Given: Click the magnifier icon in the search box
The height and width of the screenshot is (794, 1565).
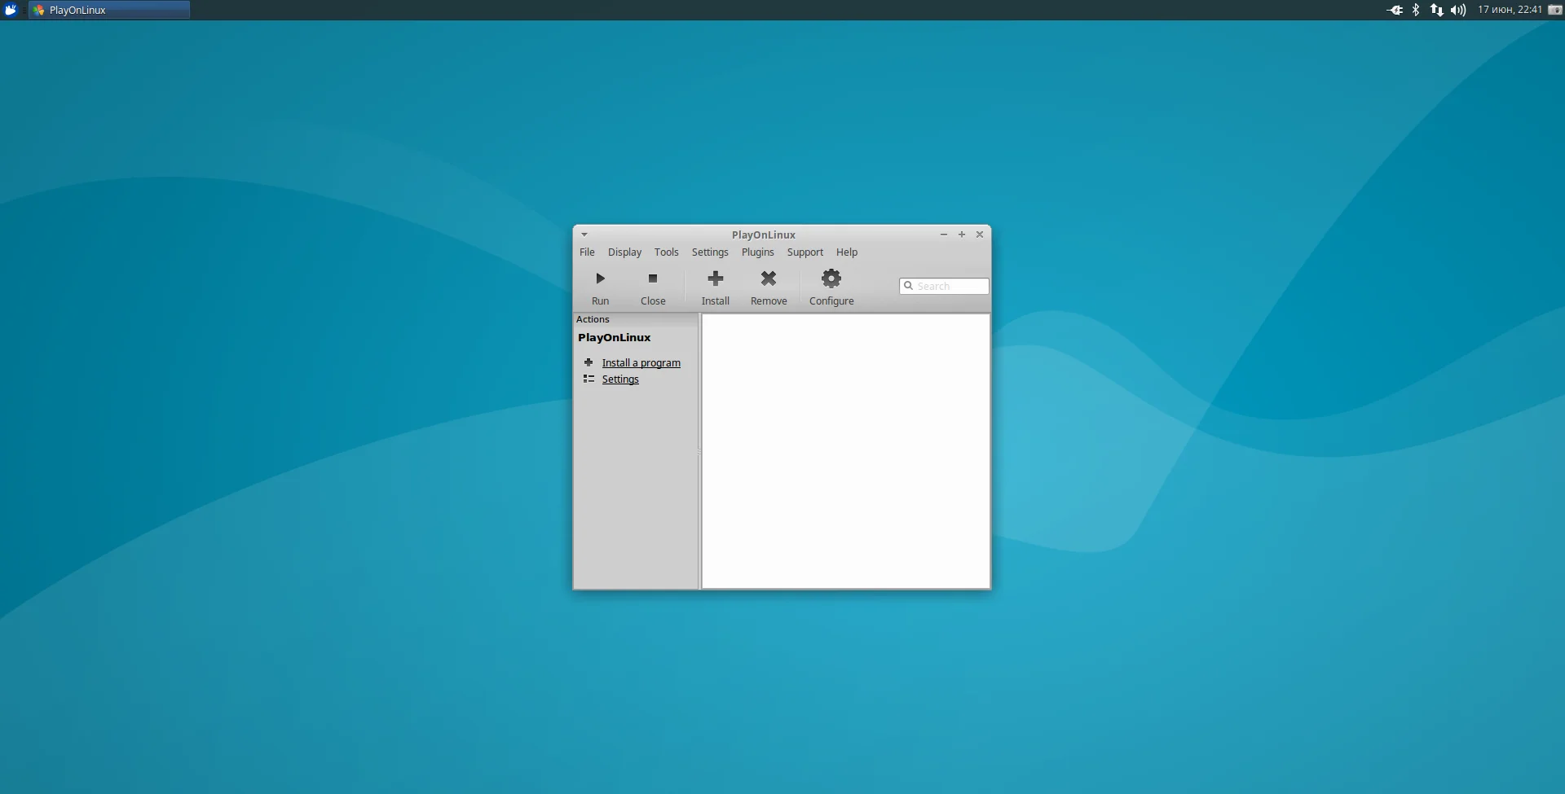Looking at the screenshot, I should coord(908,286).
